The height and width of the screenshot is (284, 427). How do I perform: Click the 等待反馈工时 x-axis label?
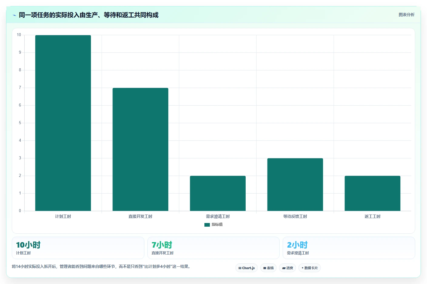tap(295, 216)
